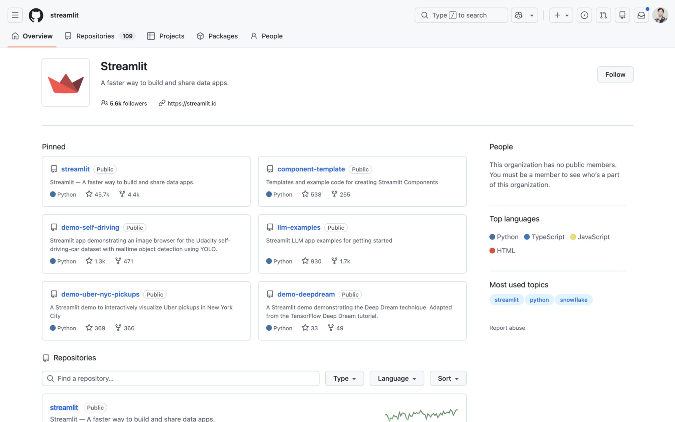This screenshot has width=675, height=422.
Task: Open the demo-self-driving repository link
Action: click(90, 227)
